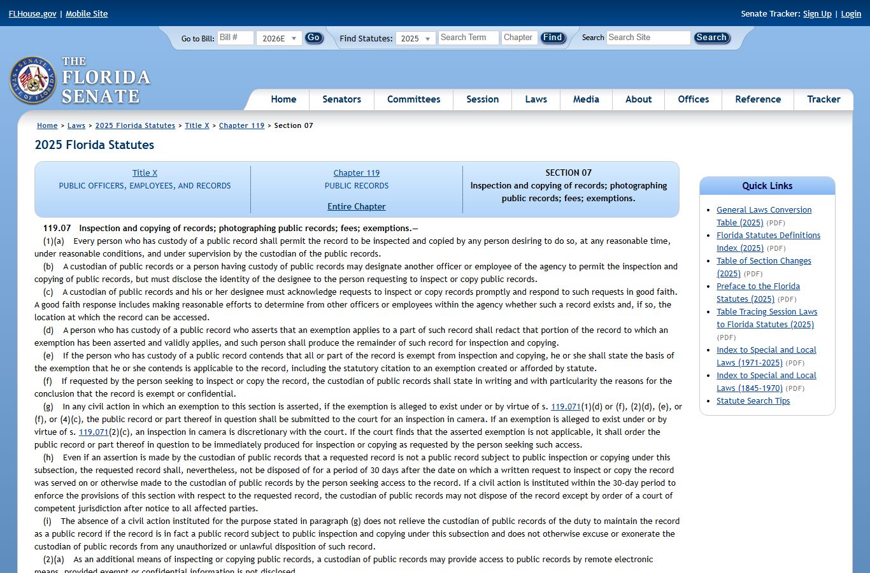Open the Offices nav tab

tap(693, 99)
